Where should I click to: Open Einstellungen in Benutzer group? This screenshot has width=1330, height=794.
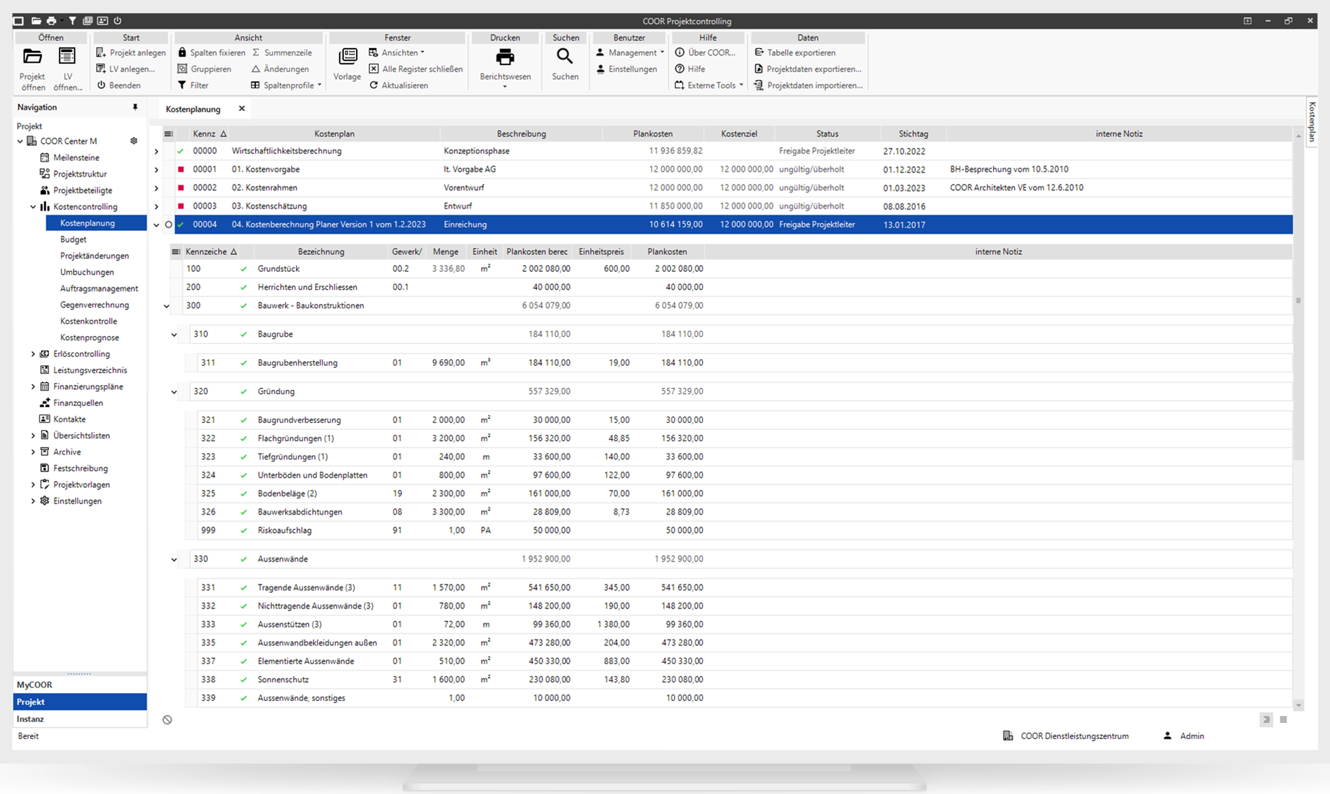click(x=626, y=69)
